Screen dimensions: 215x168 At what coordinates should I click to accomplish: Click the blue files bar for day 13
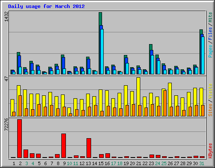click(89, 64)
